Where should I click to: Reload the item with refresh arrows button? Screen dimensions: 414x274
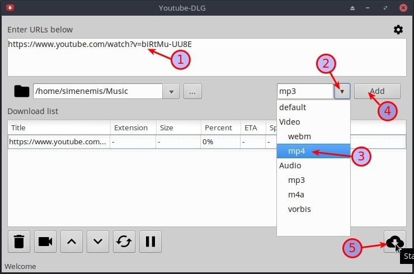click(x=124, y=242)
